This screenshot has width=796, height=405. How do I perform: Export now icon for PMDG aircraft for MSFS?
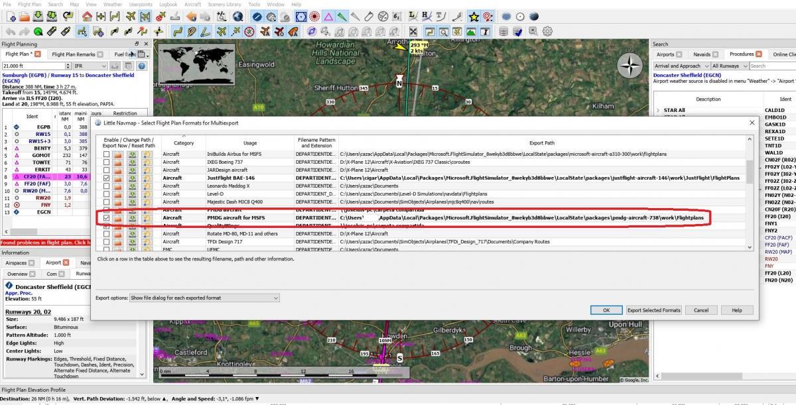(x=132, y=217)
